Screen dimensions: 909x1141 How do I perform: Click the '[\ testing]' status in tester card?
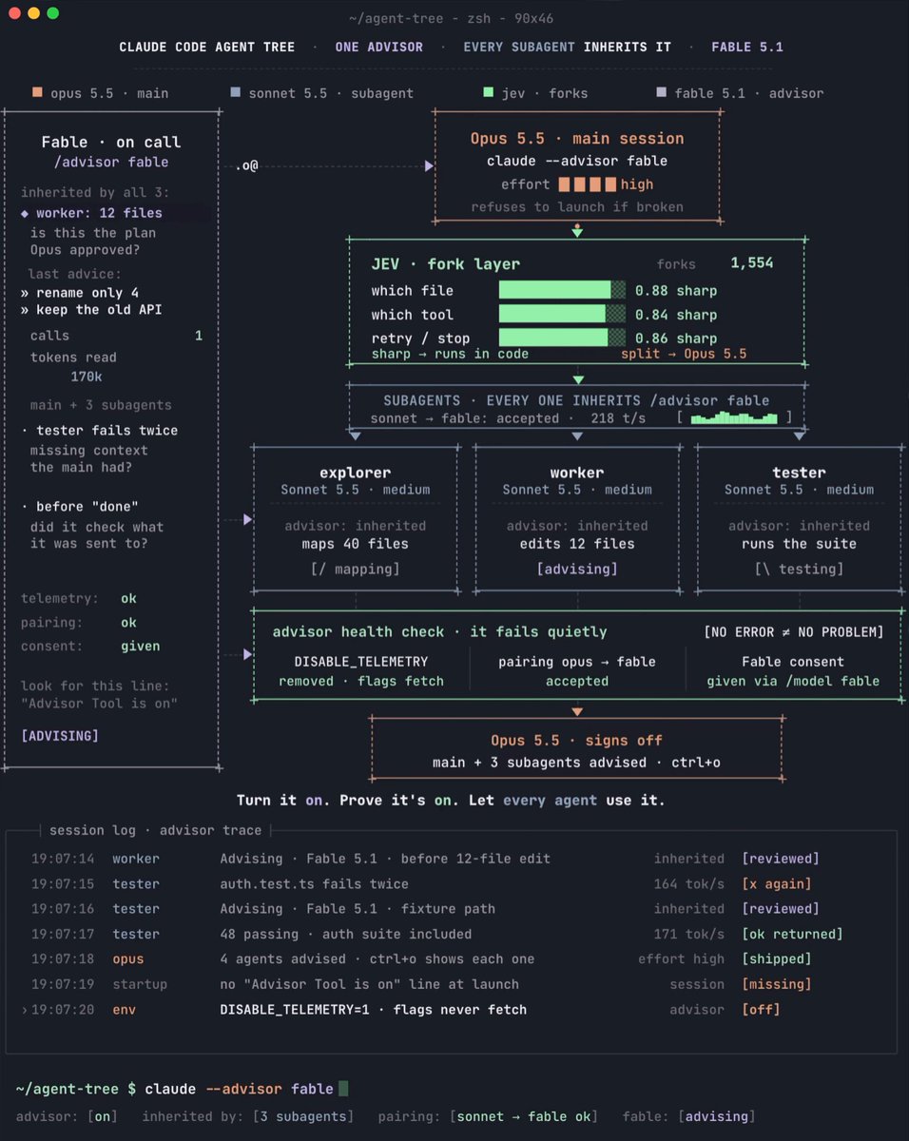tap(799, 569)
